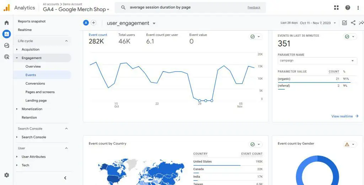Viewport: 364px width, 185px height.
Task: Select the Reports icon in left rail
Action: (6, 34)
